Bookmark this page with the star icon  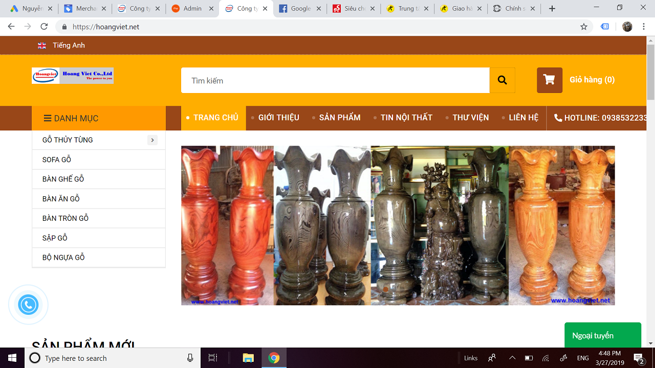[584, 27]
